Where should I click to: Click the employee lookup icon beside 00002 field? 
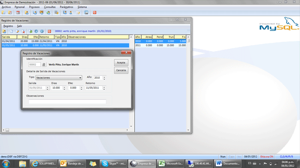pos(44,64)
